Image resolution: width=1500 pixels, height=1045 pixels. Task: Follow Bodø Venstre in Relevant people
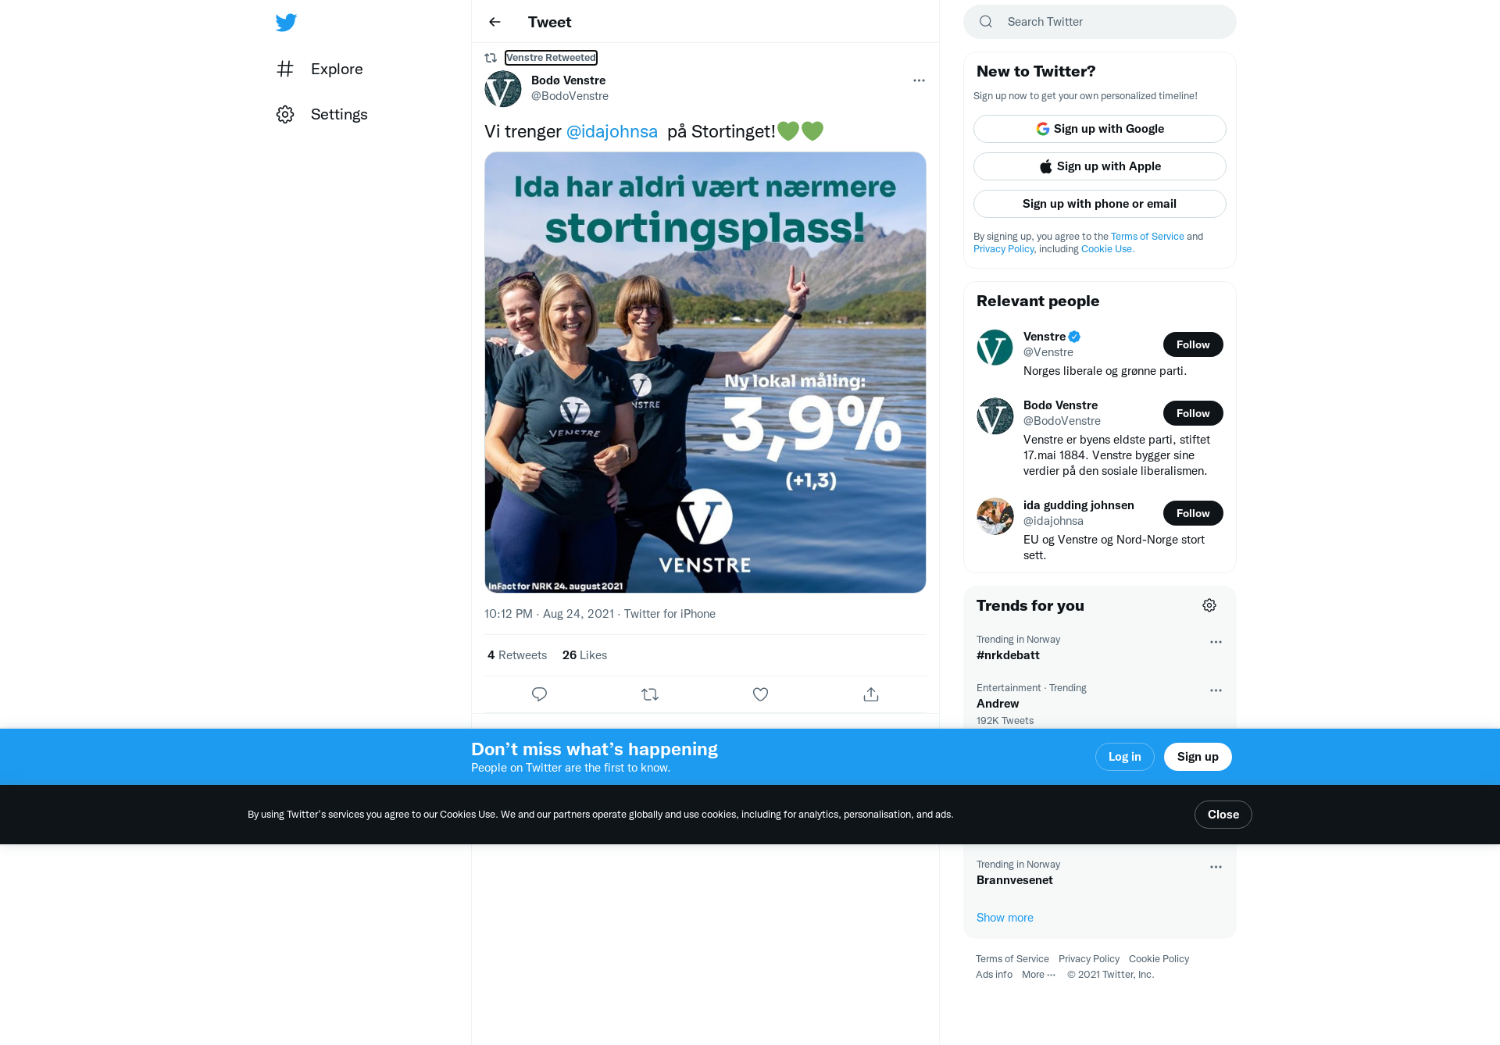(x=1193, y=413)
